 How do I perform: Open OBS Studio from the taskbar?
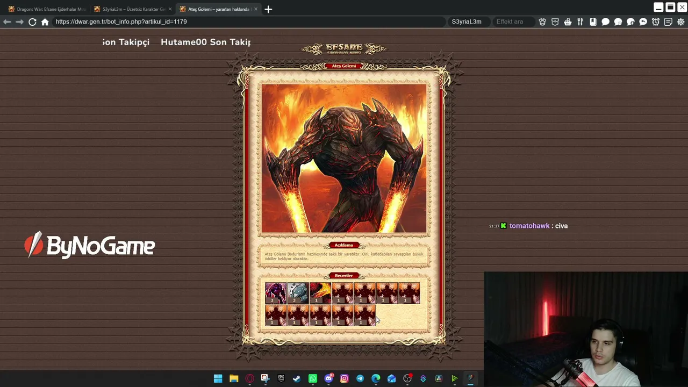(407, 378)
